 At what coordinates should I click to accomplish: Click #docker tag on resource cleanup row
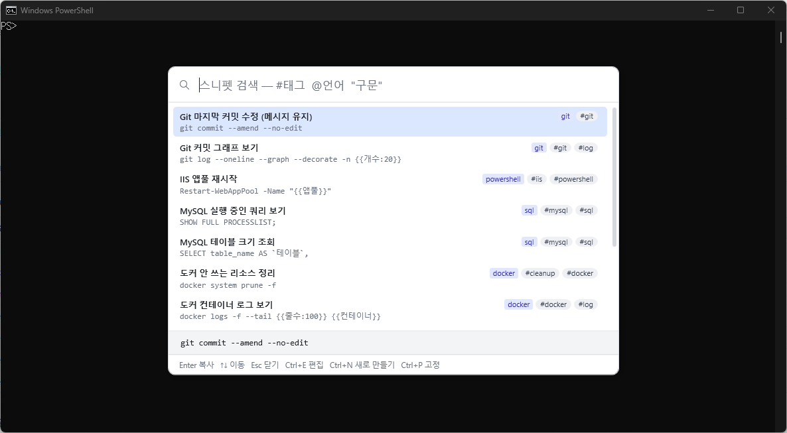[x=580, y=273]
